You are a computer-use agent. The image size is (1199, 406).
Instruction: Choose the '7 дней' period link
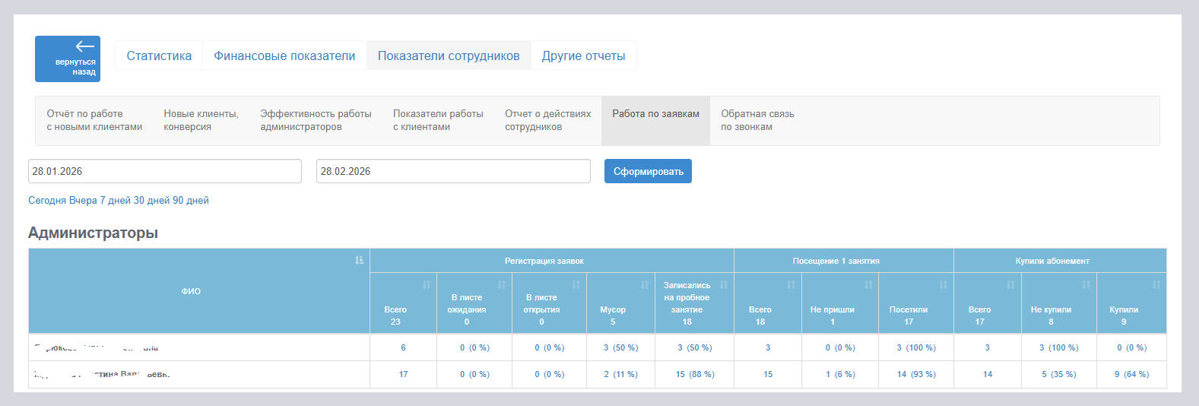(x=116, y=201)
